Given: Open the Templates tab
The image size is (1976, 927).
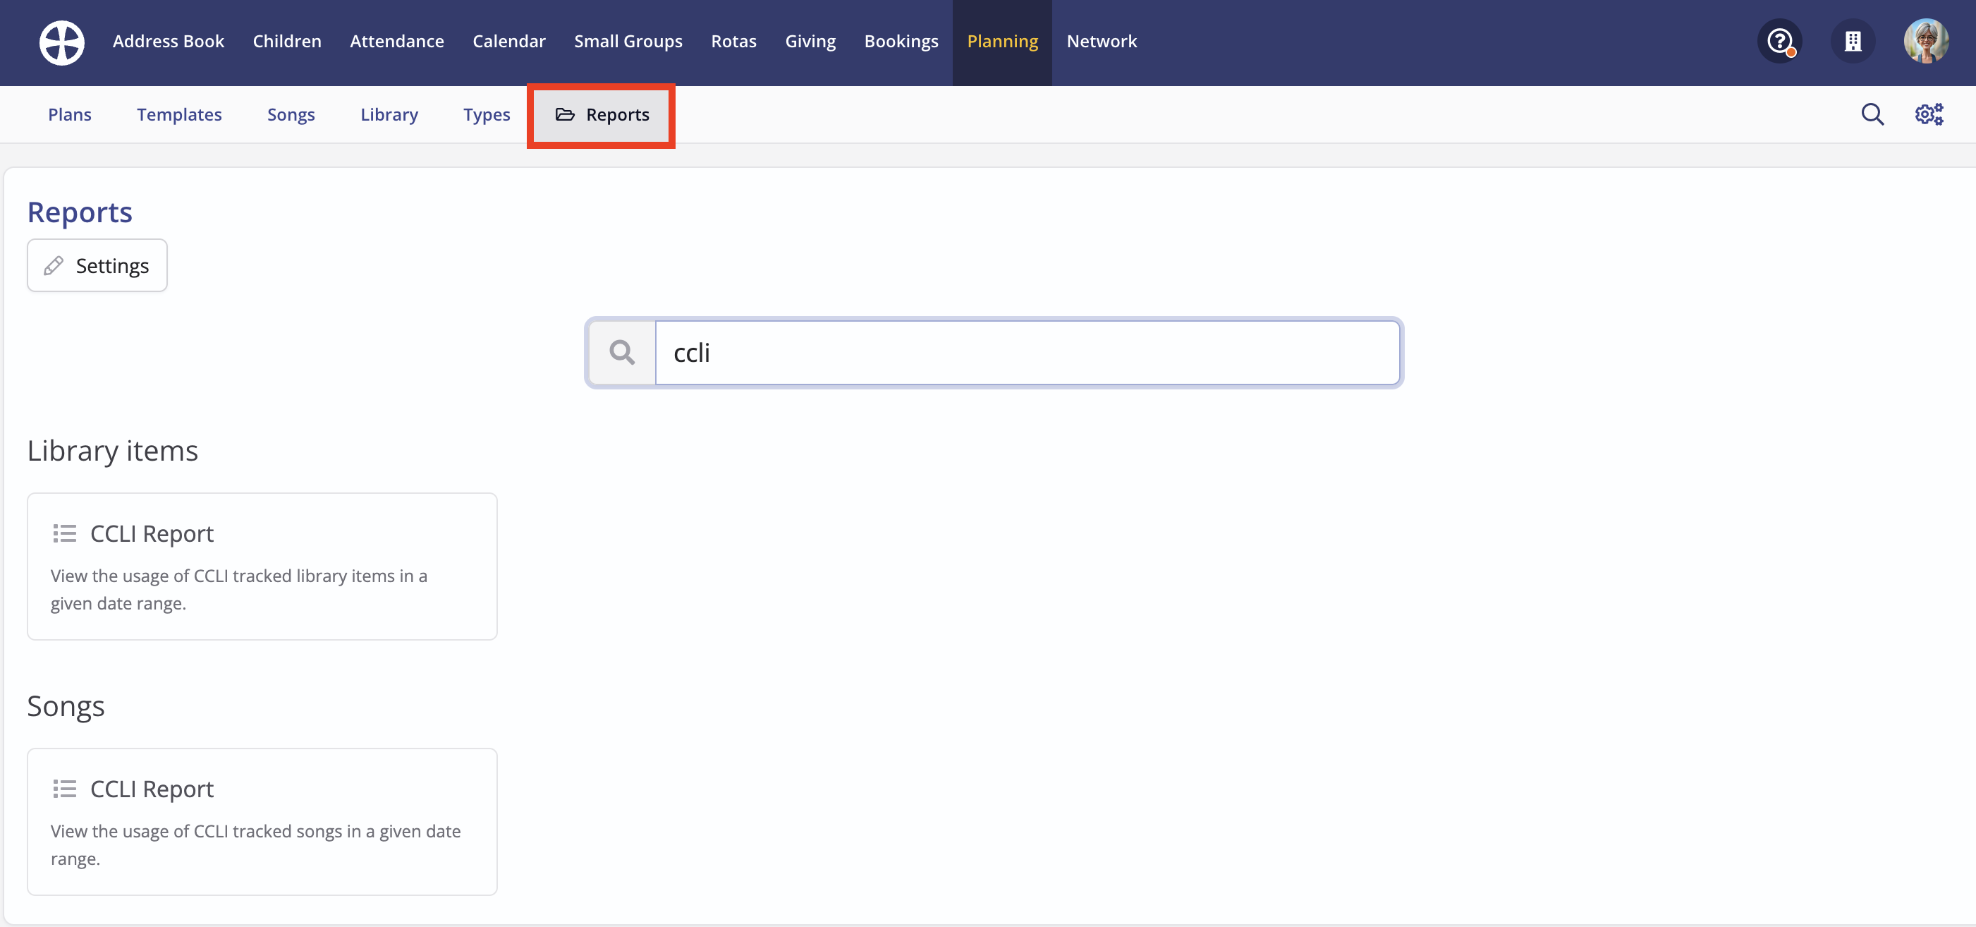Looking at the screenshot, I should [180, 114].
